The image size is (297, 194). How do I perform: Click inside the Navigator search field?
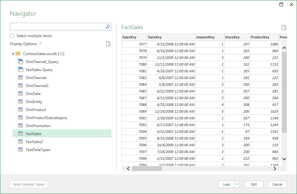(x=58, y=27)
